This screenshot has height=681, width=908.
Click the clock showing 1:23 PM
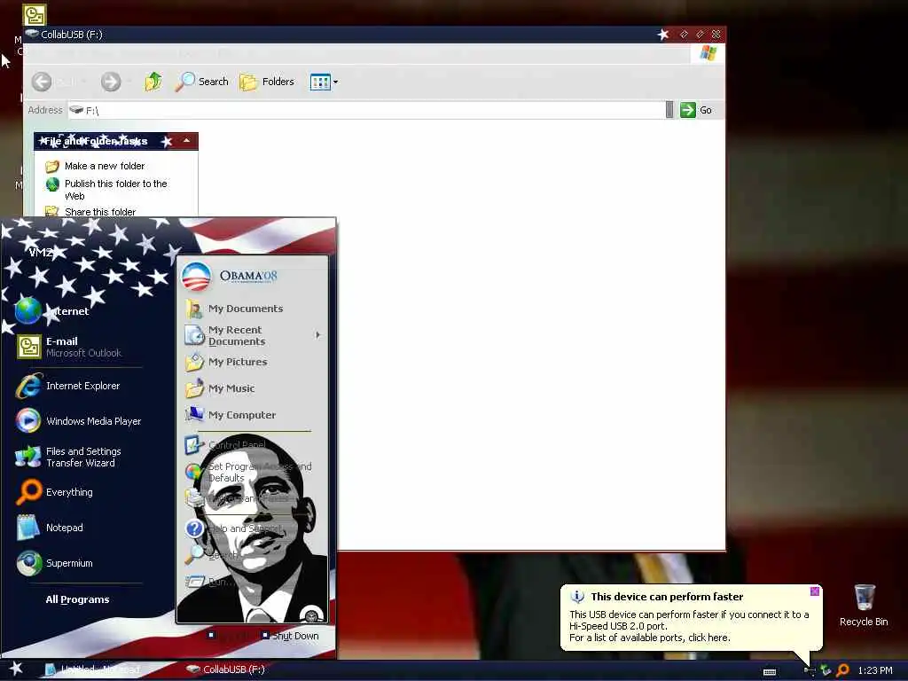tap(875, 670)
